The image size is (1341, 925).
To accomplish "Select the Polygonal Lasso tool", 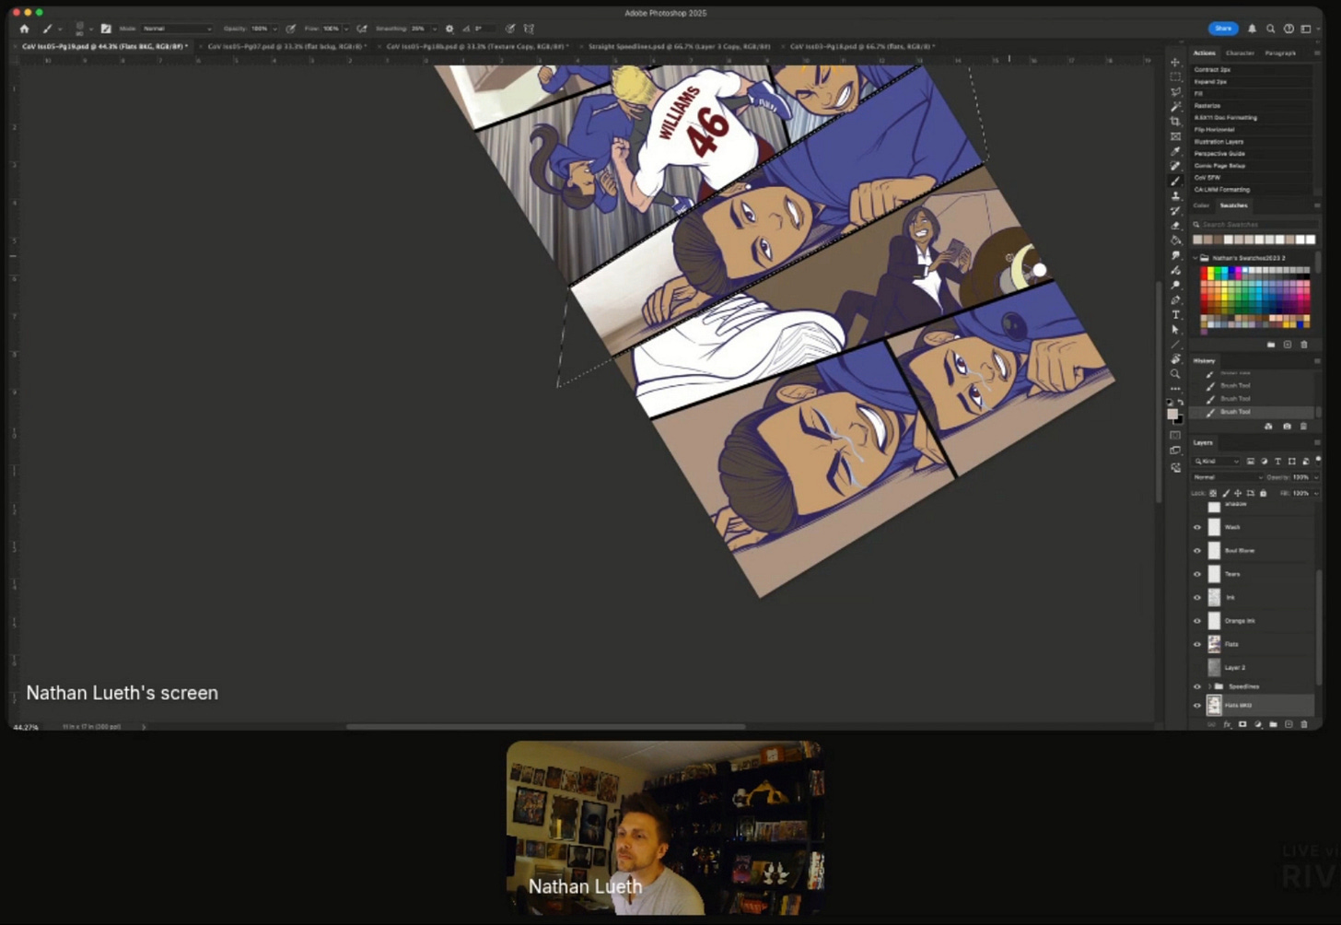I will tap(1175, 91).
